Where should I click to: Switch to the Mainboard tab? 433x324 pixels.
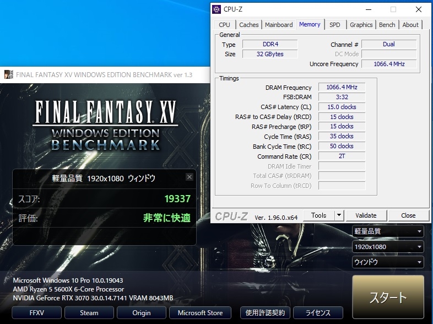click(279, 25)
